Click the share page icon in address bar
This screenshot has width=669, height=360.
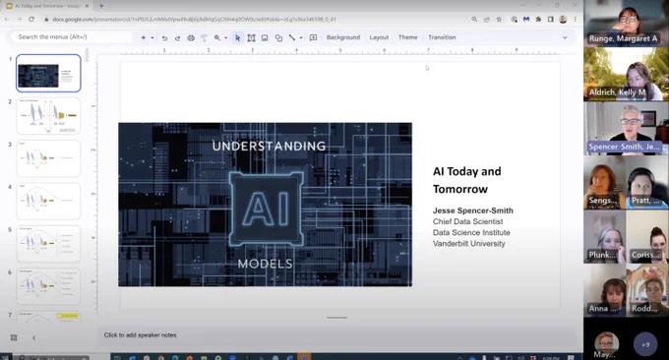tap(487, 20)
